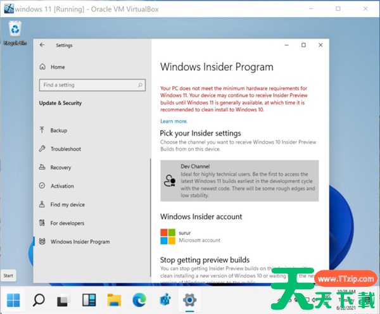Open taskbar Search magnifier

[39, 300]
